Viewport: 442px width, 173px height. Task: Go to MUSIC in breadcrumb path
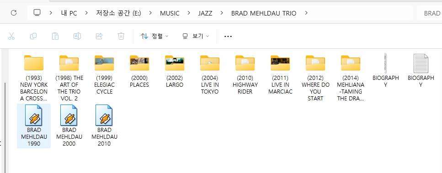[170, 13]
